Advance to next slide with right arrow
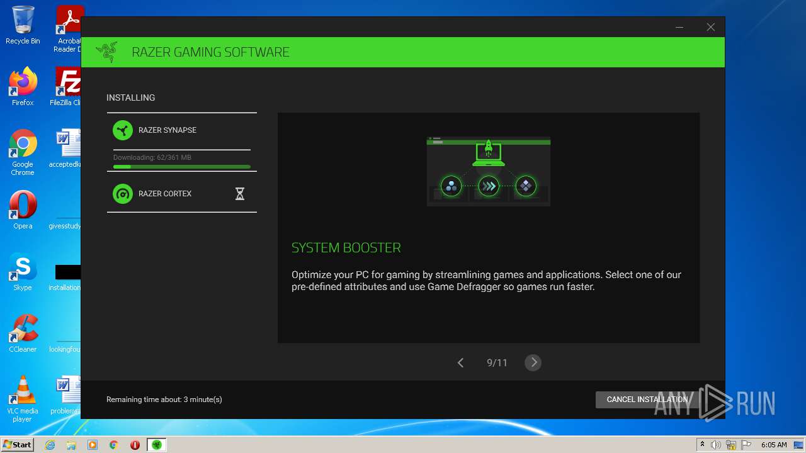The image size is (806, 453). 533,362
